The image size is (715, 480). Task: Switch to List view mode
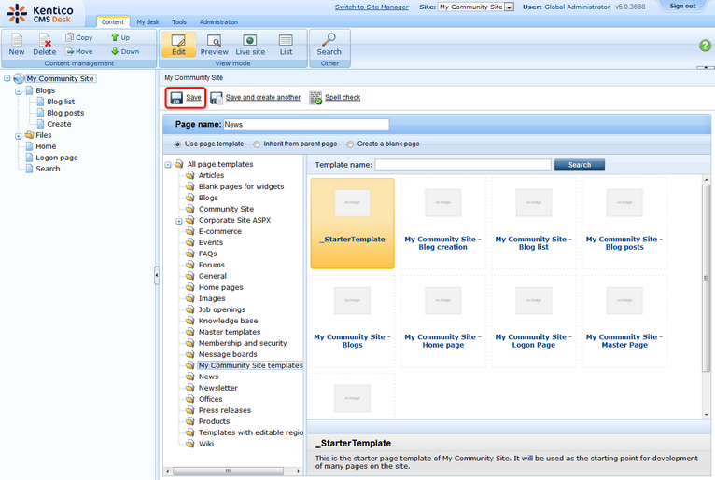click(x=286, y=45)
